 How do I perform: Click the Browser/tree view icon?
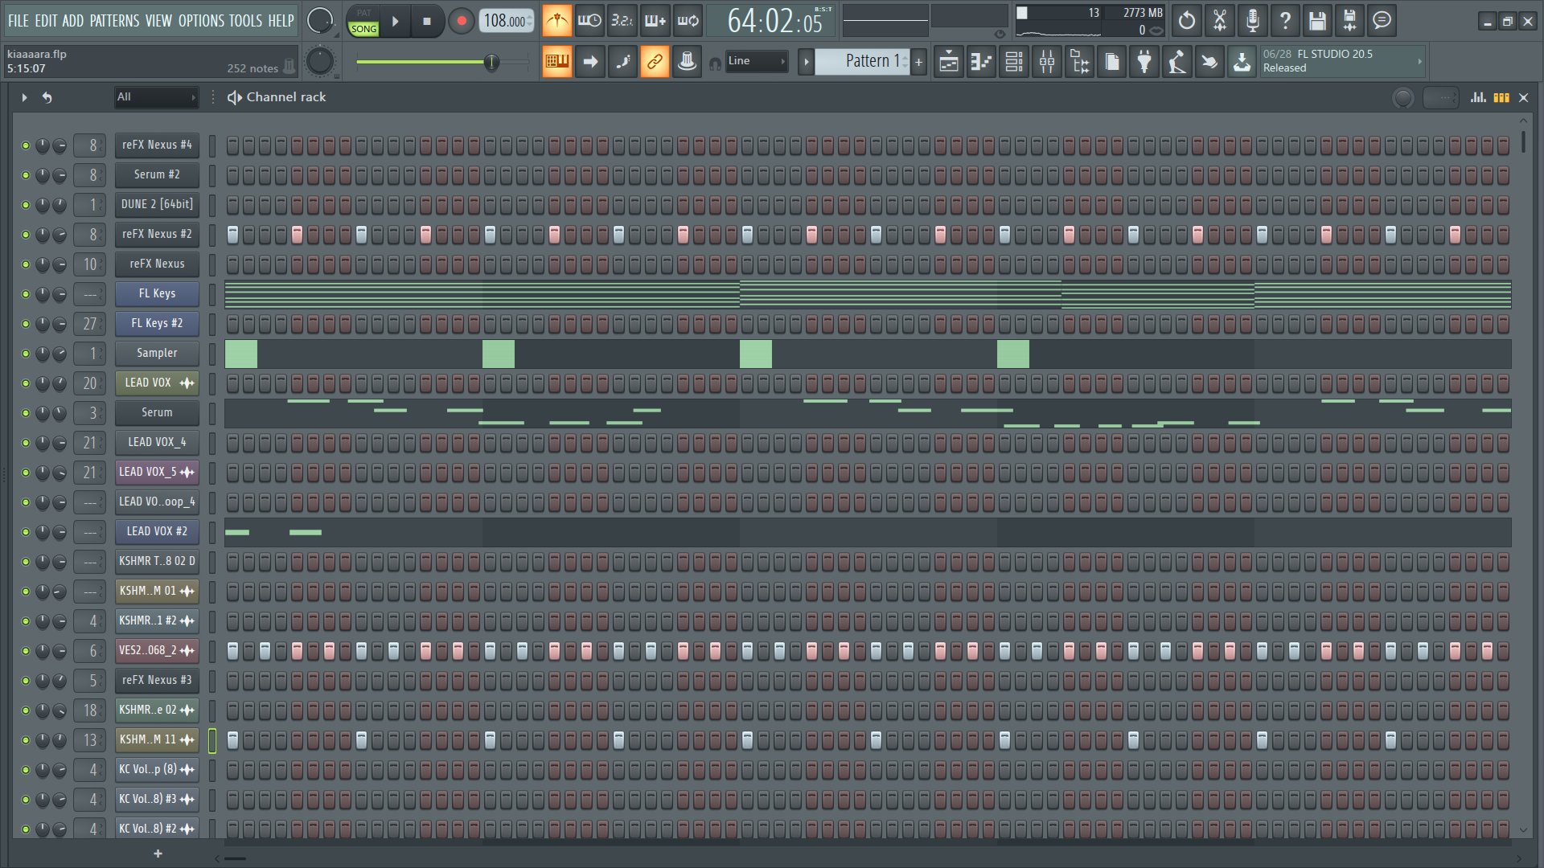point(1080,62)
